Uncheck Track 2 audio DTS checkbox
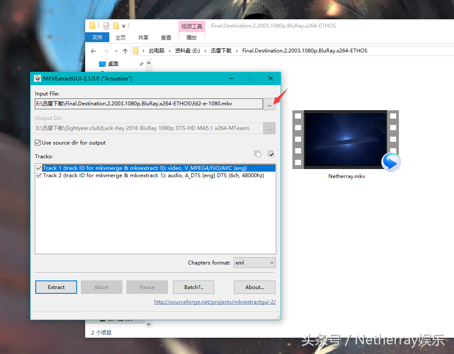Viewport: 454px width, 354px height. pyautogui.click(x=40, y=175)
